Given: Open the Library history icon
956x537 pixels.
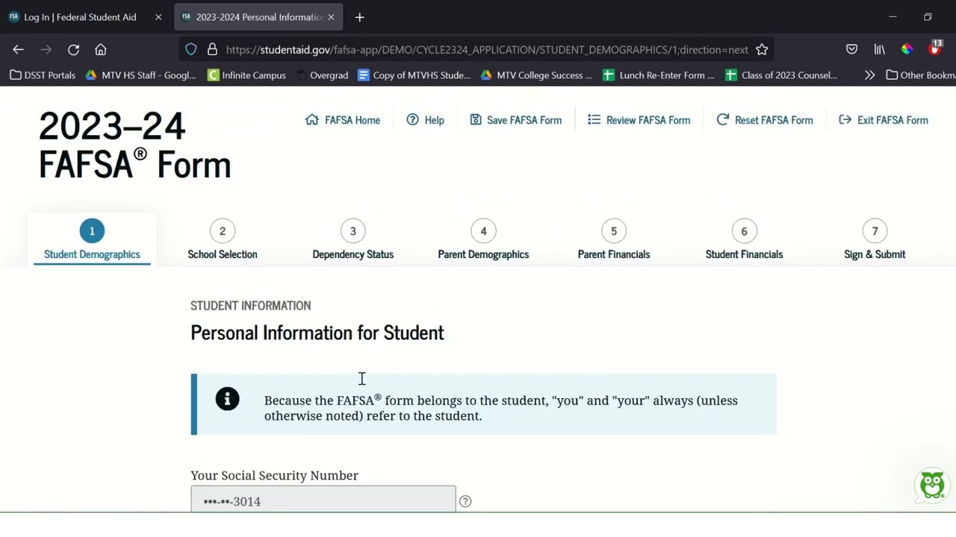Looking at the screenshot, I should tap(879, 49).
